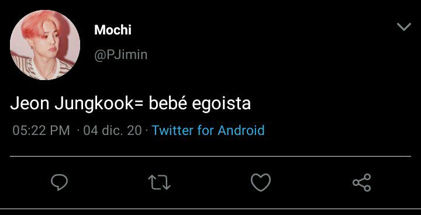421x215 pixels.
Task: Toggle the heart to favorite this tweet
Action: click(x=261, y=182)
